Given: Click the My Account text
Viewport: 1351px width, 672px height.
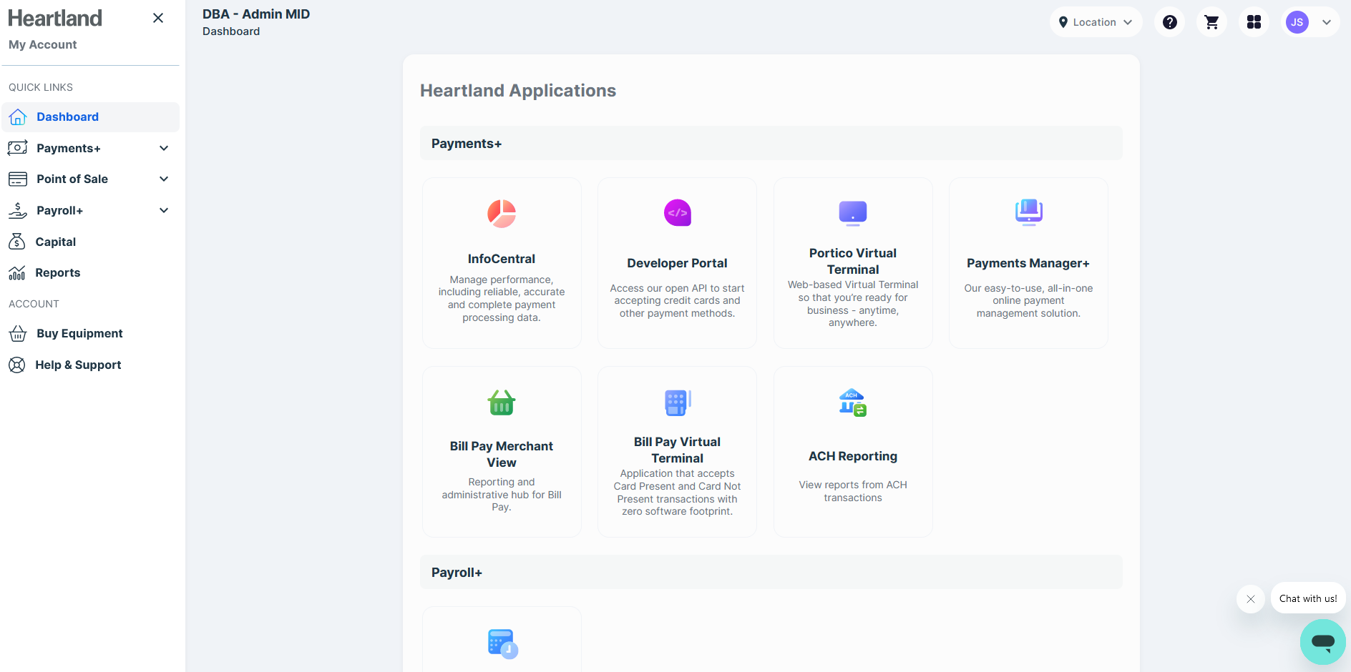Looking at the screenshot, I should pyautogui.click(x=43, y=44).
